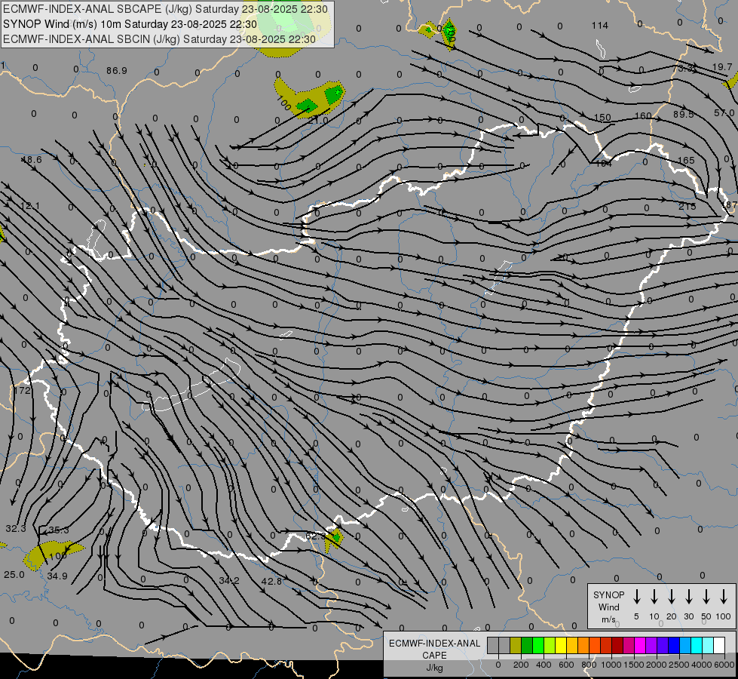Click the ECMWF-INDEX-ANAL CAPE legend label
Viewport: 738px width, 679px height.
[x=434, y=649]
